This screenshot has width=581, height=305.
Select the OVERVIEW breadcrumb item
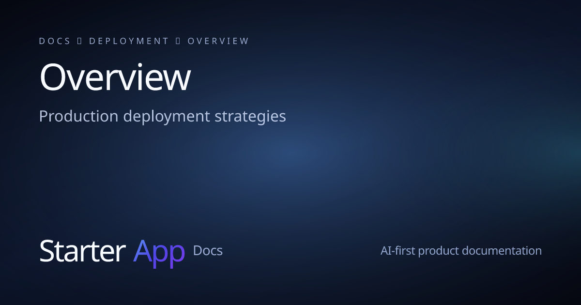[218, 41]
